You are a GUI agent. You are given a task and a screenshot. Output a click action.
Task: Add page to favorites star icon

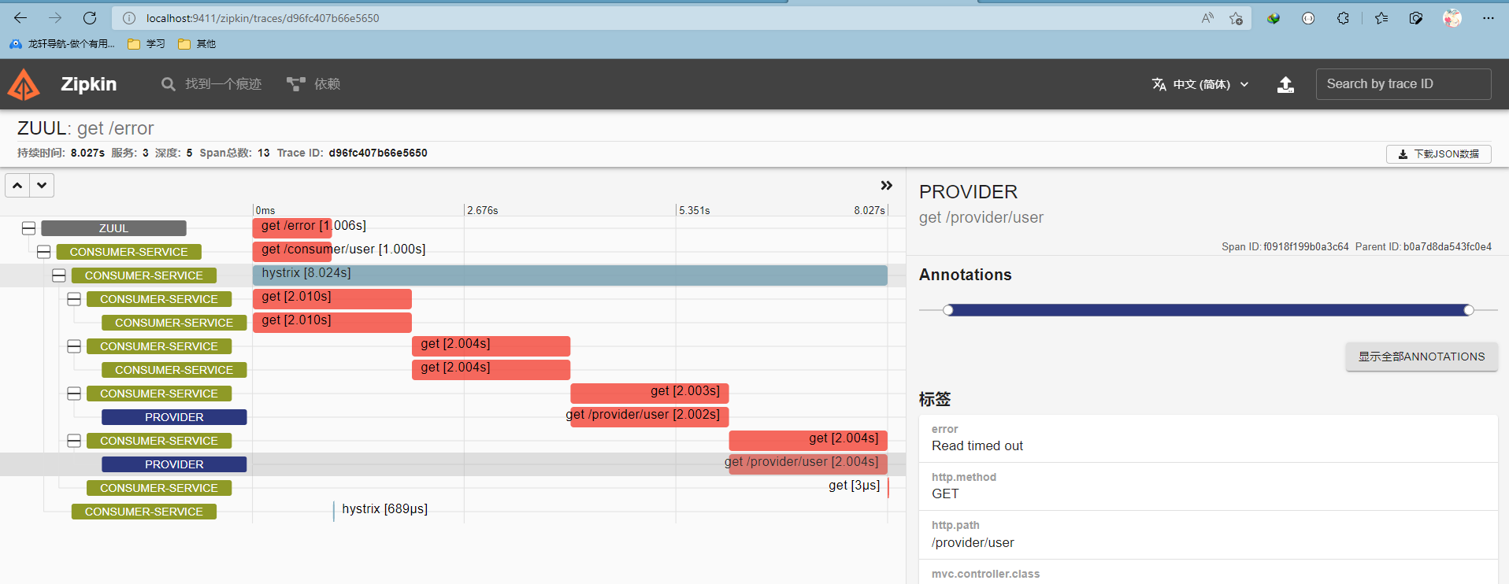pos(1236,18)
